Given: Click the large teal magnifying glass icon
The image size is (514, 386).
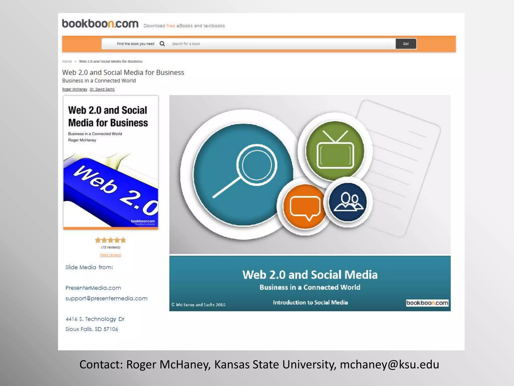Looking at the screenshot, I should pos(243,175).
